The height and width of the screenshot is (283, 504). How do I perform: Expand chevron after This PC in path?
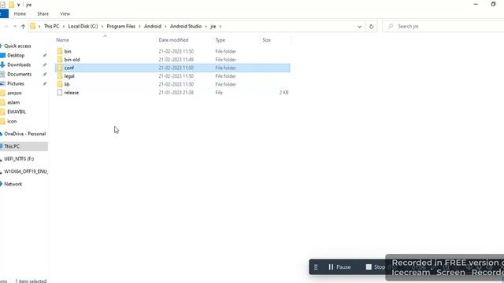(64, 26)
